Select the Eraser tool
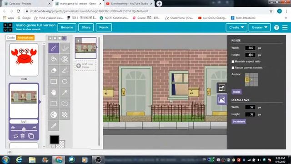Image resolution: width=291 pixels, height=164 pixels. tap(54, 70)
